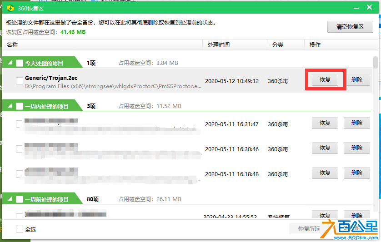
Task: Restore the item processed at 16:31:47
Action: (x=325, y=123)
